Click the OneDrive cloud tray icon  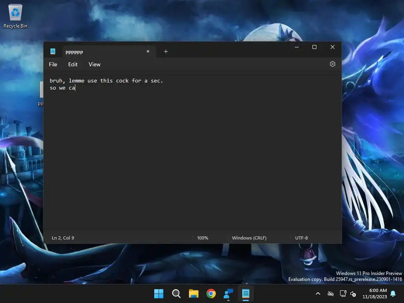pyautogui.click(x=331, y=294)
